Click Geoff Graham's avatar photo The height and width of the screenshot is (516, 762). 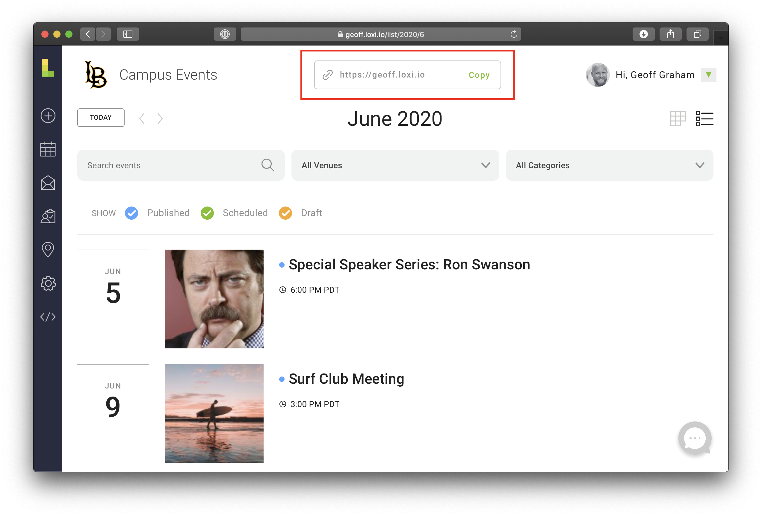click(597, 75)
